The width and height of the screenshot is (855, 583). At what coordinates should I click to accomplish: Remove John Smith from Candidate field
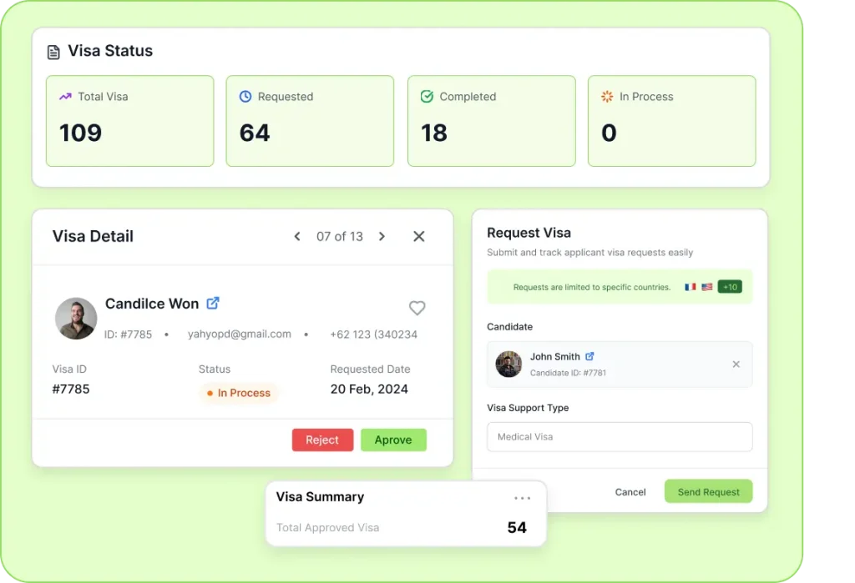tap(736, 364)
